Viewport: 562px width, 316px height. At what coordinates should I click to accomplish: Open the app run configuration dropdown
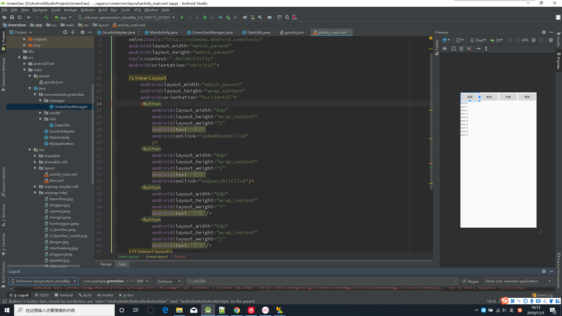[x=63, y=18]
